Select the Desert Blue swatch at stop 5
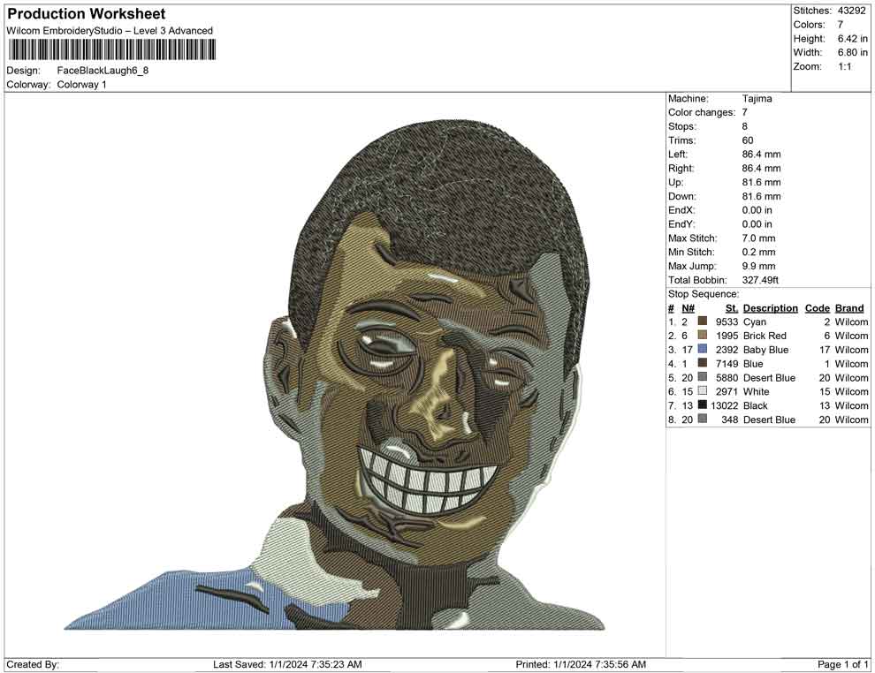 tap(703, 378)
